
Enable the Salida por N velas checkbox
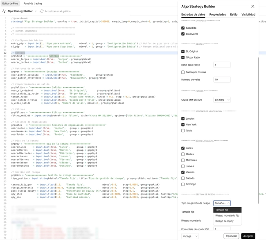(183, 72)
